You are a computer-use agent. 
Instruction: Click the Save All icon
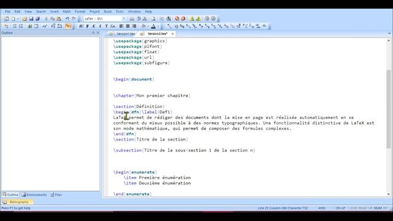[37, 19]
